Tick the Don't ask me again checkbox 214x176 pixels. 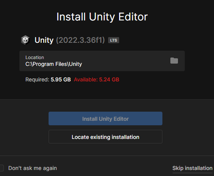pyautogui.click(x=2, y=168)
